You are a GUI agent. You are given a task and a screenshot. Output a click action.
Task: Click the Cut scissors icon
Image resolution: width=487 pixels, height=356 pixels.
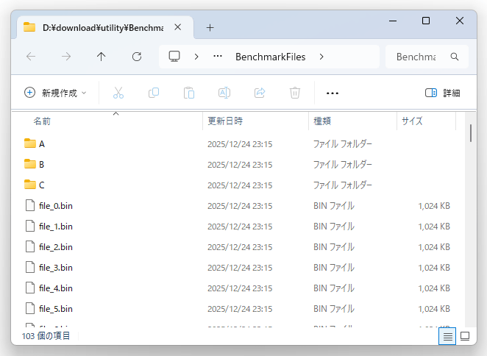(x=118, y=93)
